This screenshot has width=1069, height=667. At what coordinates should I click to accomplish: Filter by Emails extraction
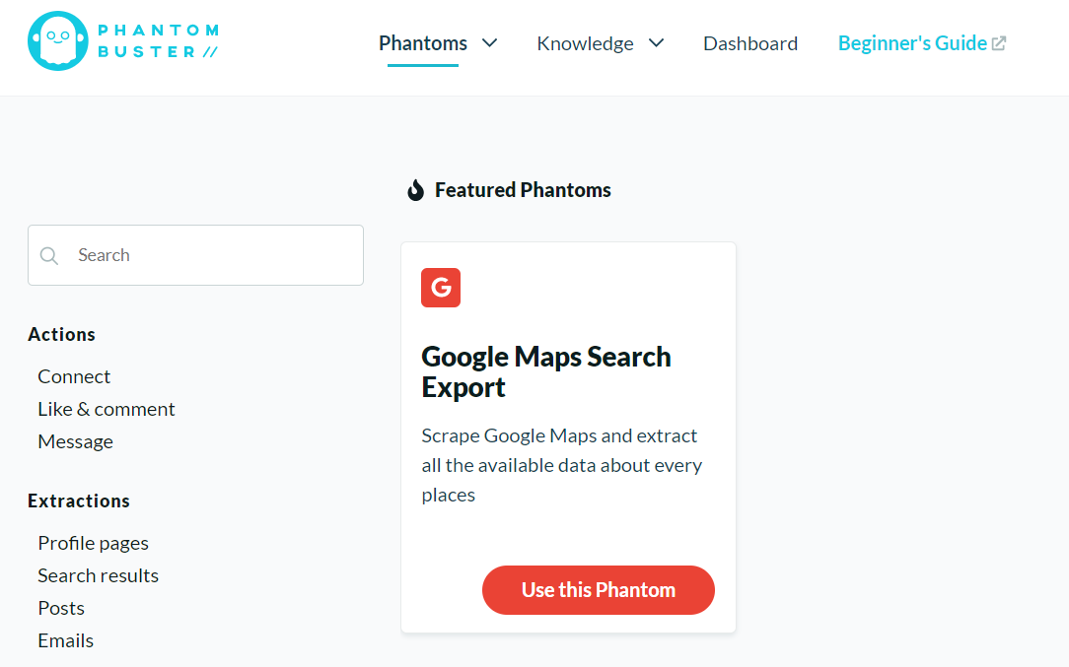[x=65, y=640]
